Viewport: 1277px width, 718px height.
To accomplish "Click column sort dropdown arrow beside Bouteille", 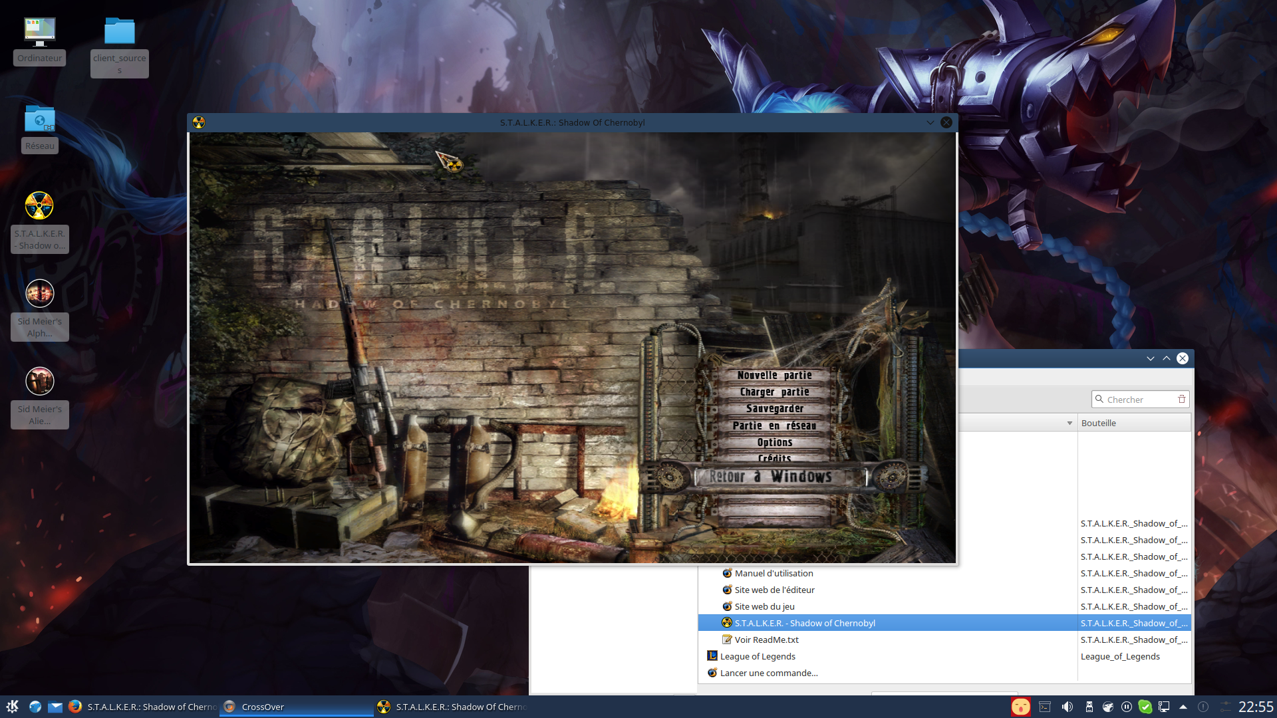I will pos(1069,423).
